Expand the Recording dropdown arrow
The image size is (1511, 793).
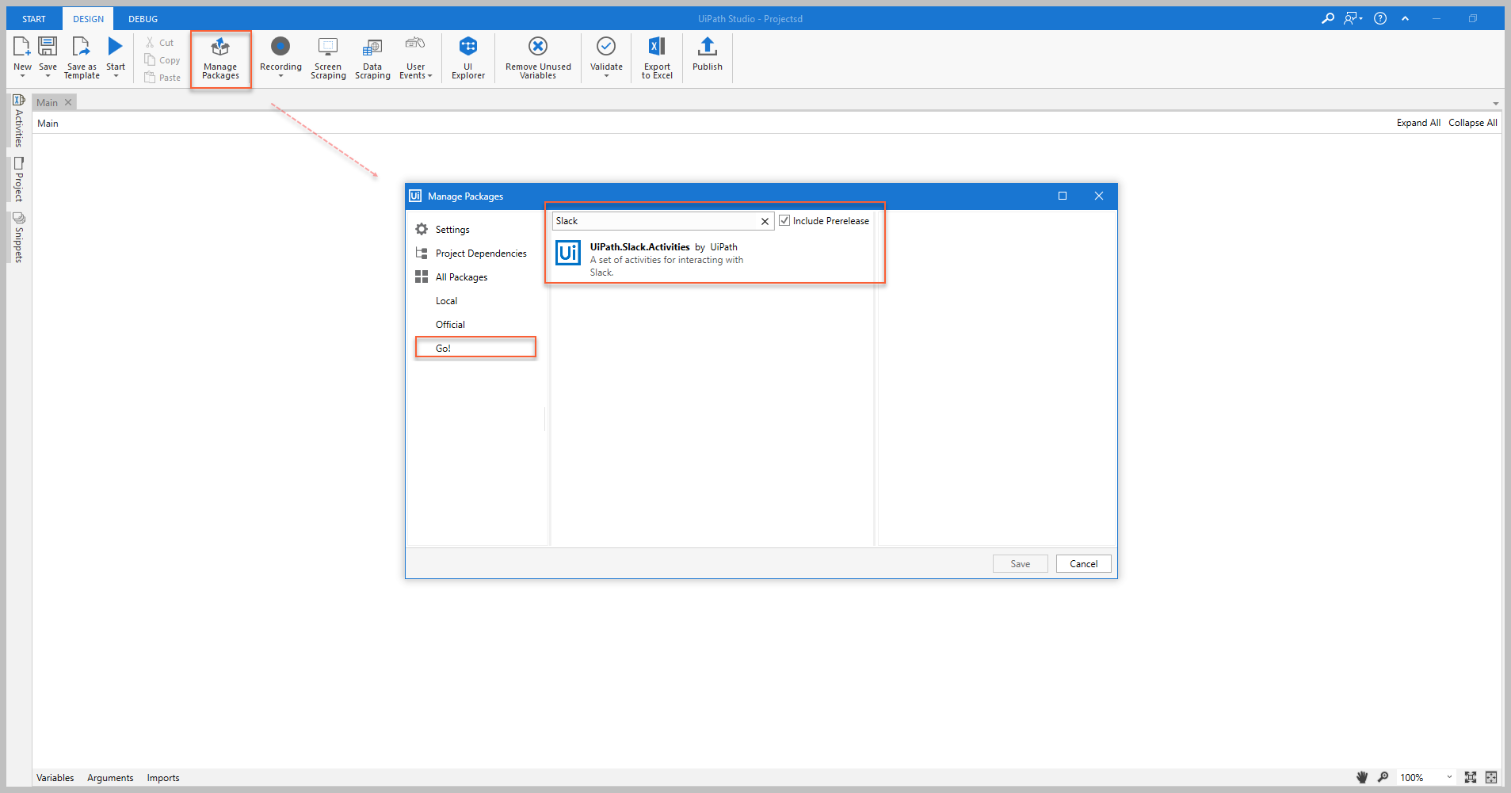(280, 76)
